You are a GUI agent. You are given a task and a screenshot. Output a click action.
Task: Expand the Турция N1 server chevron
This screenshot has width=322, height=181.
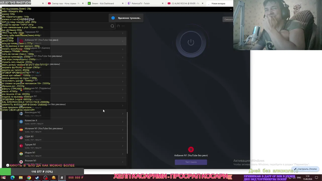coord(123,146)
